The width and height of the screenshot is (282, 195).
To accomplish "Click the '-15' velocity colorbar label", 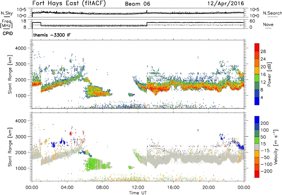I will pyautogui.click(x=265, y=151).
